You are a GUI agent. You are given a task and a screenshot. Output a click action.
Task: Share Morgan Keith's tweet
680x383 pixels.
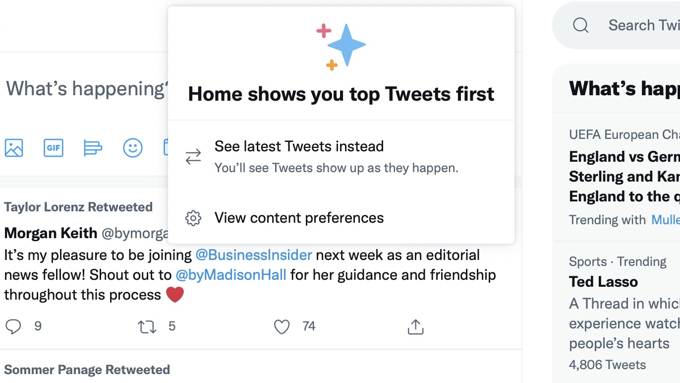tap(415, 326)
